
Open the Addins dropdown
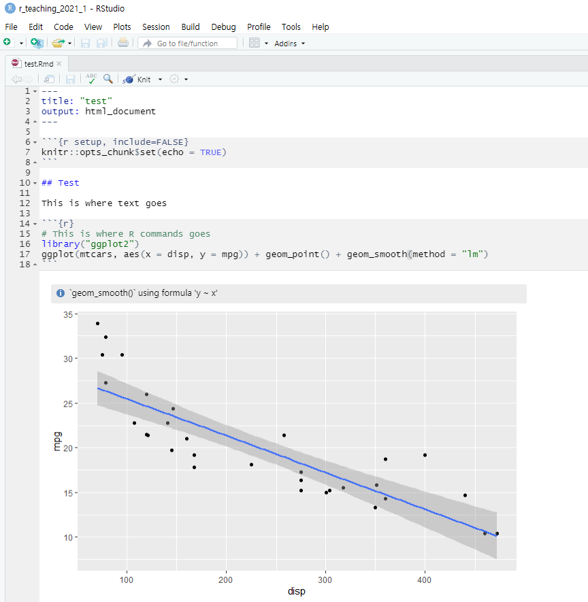tap(289, 44)
